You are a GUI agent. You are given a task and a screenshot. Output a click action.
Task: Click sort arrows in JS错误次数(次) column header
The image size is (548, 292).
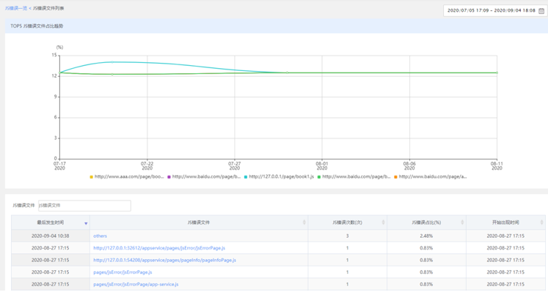click(383, 222)
